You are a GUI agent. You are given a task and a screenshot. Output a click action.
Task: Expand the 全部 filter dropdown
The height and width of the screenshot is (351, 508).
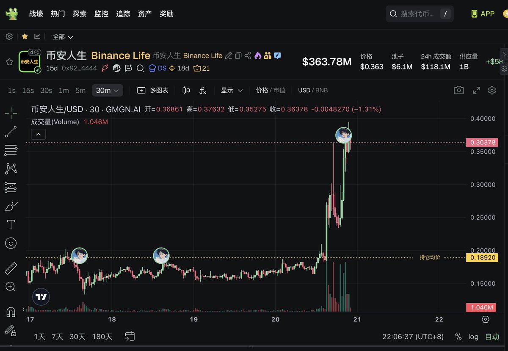point(63,37)
